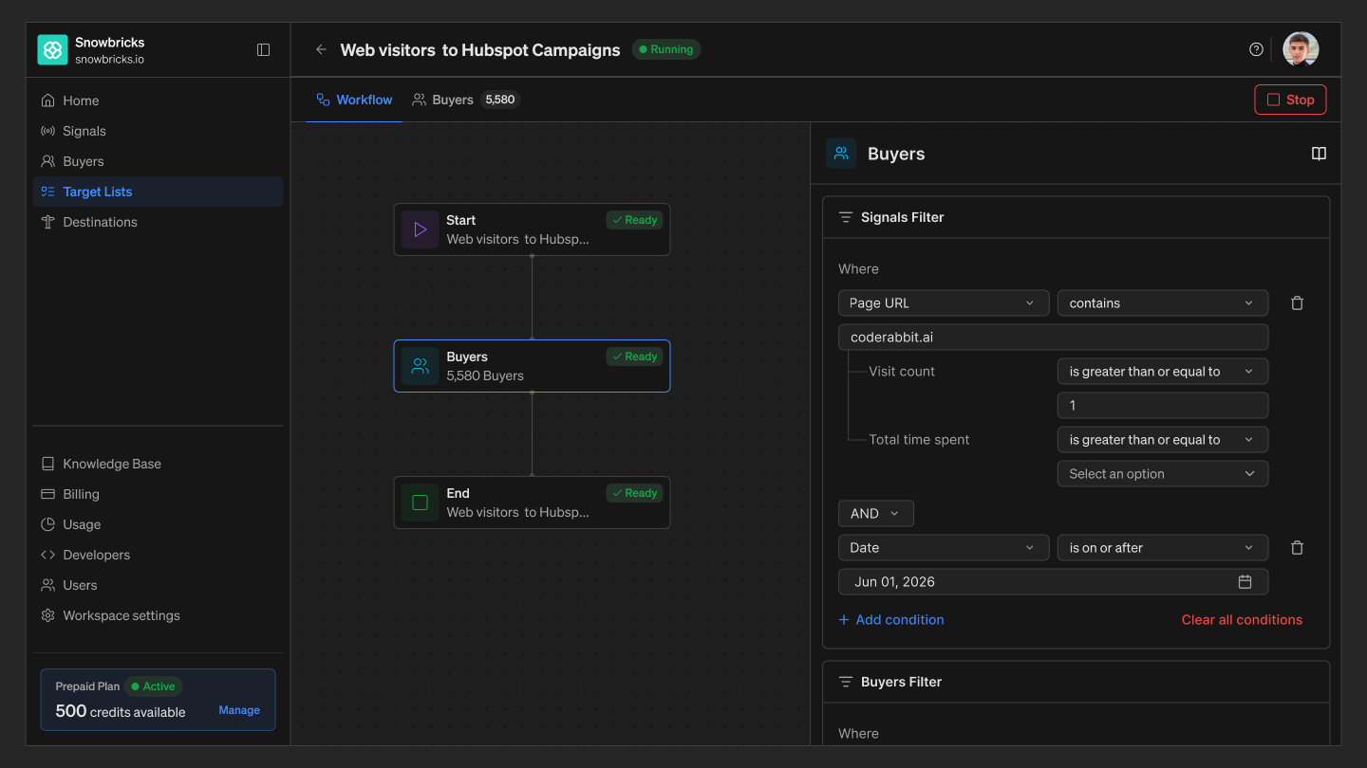1367x768 pixels.
Task: Click the Signals Filter lines icon
Action: coord(845,217)
